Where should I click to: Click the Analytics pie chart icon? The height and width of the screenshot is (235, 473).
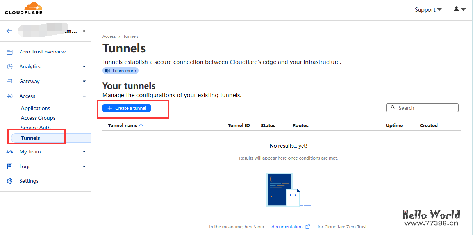pyautogui.click(x=10, y=67)
